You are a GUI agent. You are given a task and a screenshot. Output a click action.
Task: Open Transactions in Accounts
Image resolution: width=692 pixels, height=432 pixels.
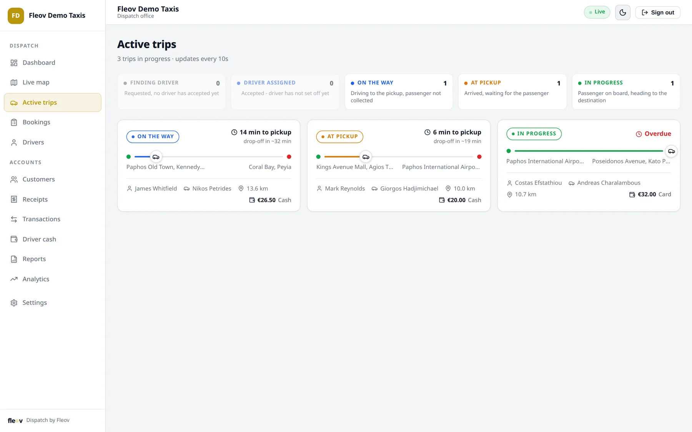pyautogui.click(x=53, y=219)
